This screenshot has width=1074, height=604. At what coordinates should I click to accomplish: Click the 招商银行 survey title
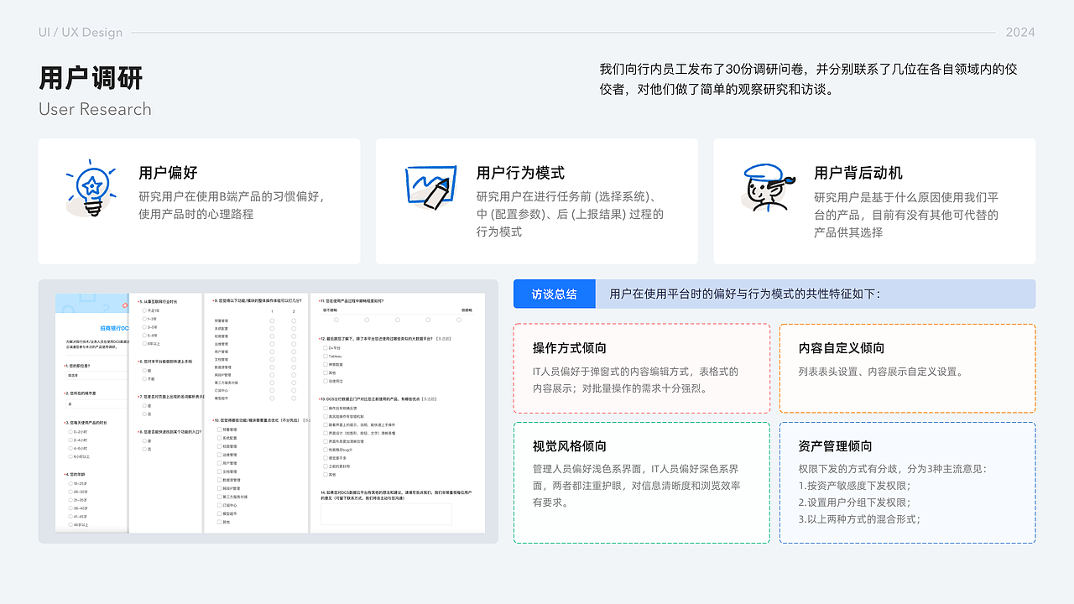click(115, 328)
